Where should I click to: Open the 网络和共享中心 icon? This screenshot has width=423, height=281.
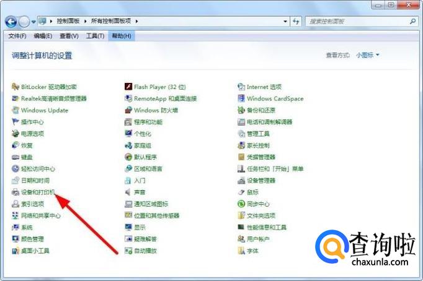[16, 215]
